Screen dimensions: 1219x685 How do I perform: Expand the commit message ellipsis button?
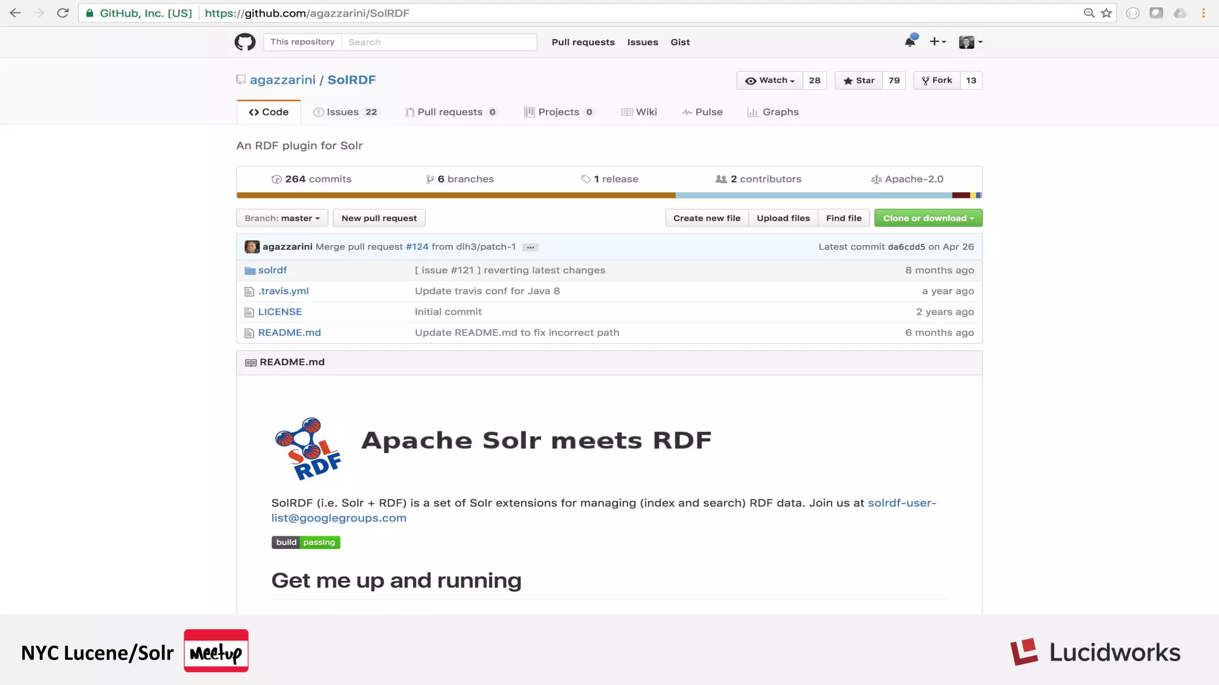(530, 247)
